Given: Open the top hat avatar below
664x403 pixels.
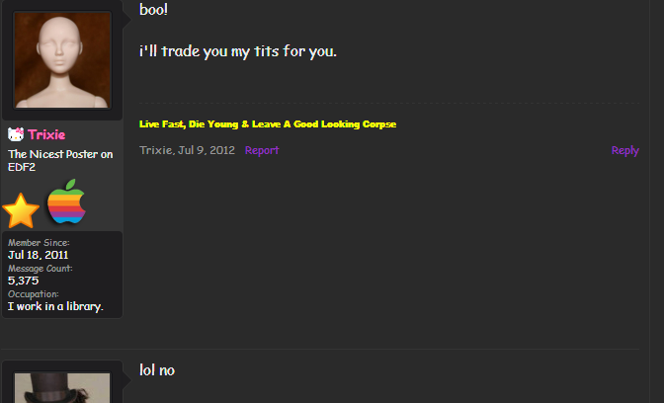Looking at the screenshot, I should [x=62, y=388].
